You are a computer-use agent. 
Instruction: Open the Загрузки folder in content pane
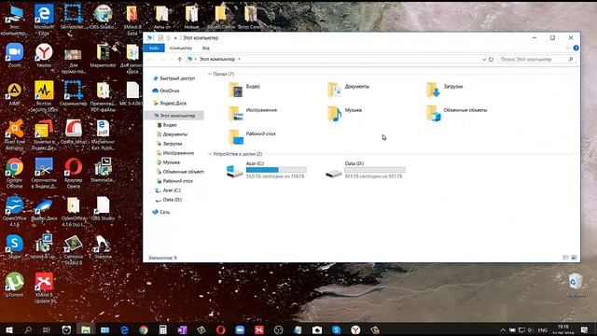point(444,90)
